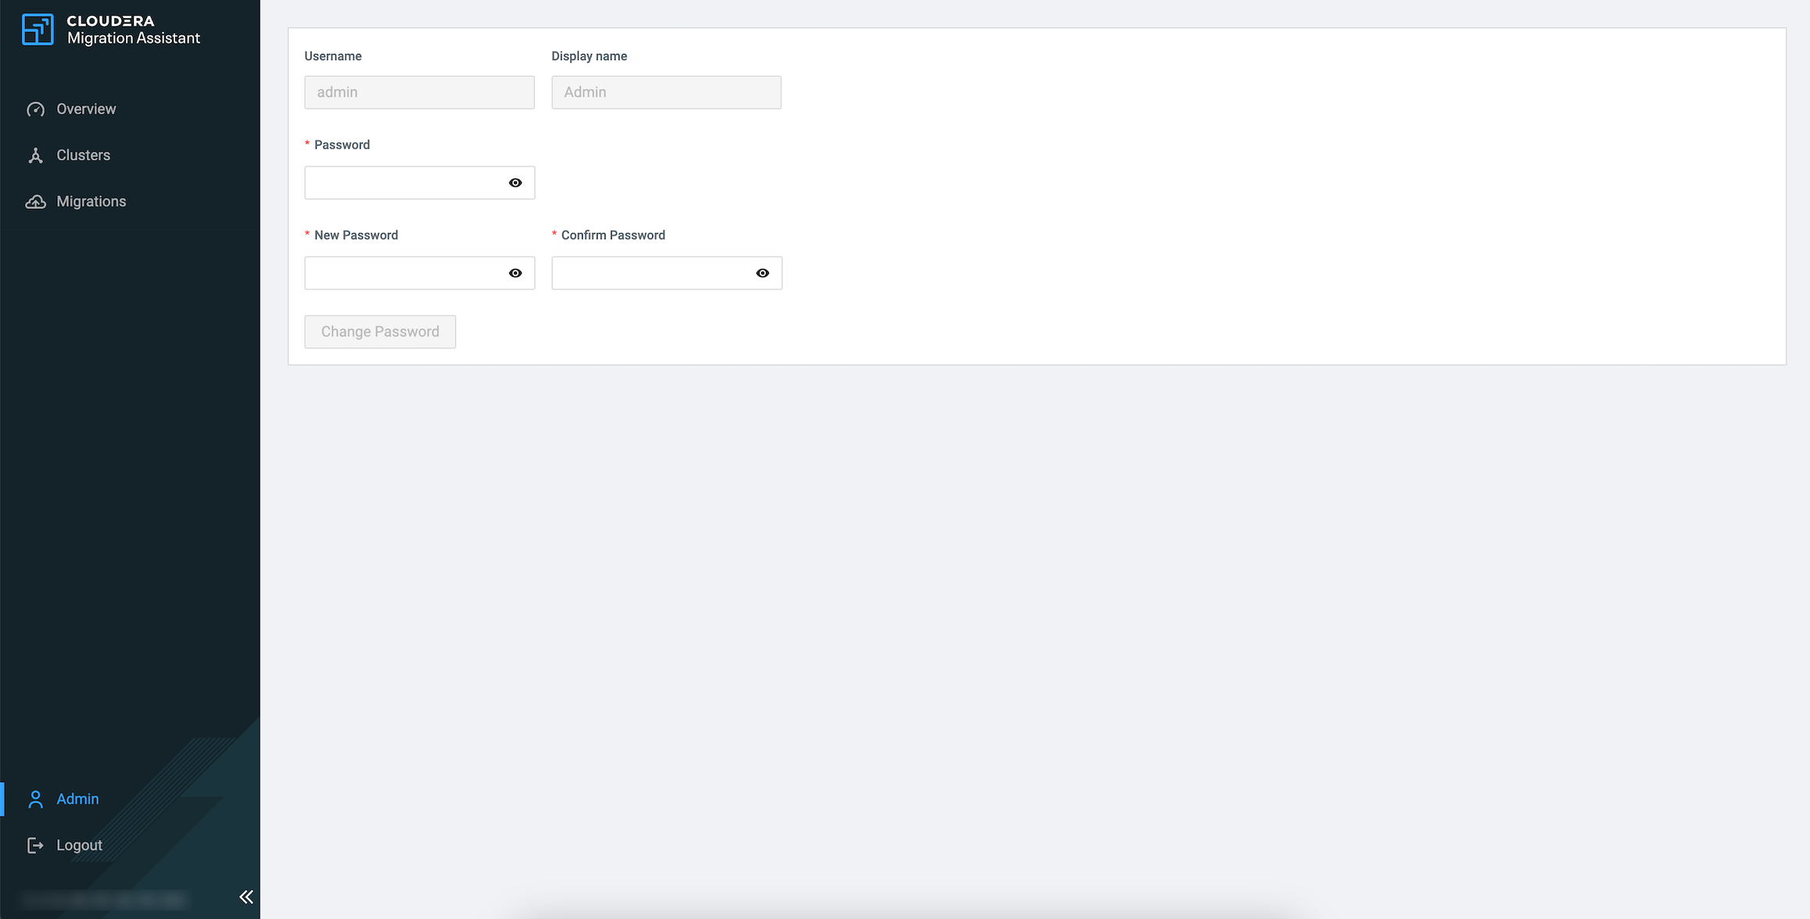The height and width of the screenshot is (919, 1810).
Task: Click the Clusters node icon
Action: click(x=35, y=156)
